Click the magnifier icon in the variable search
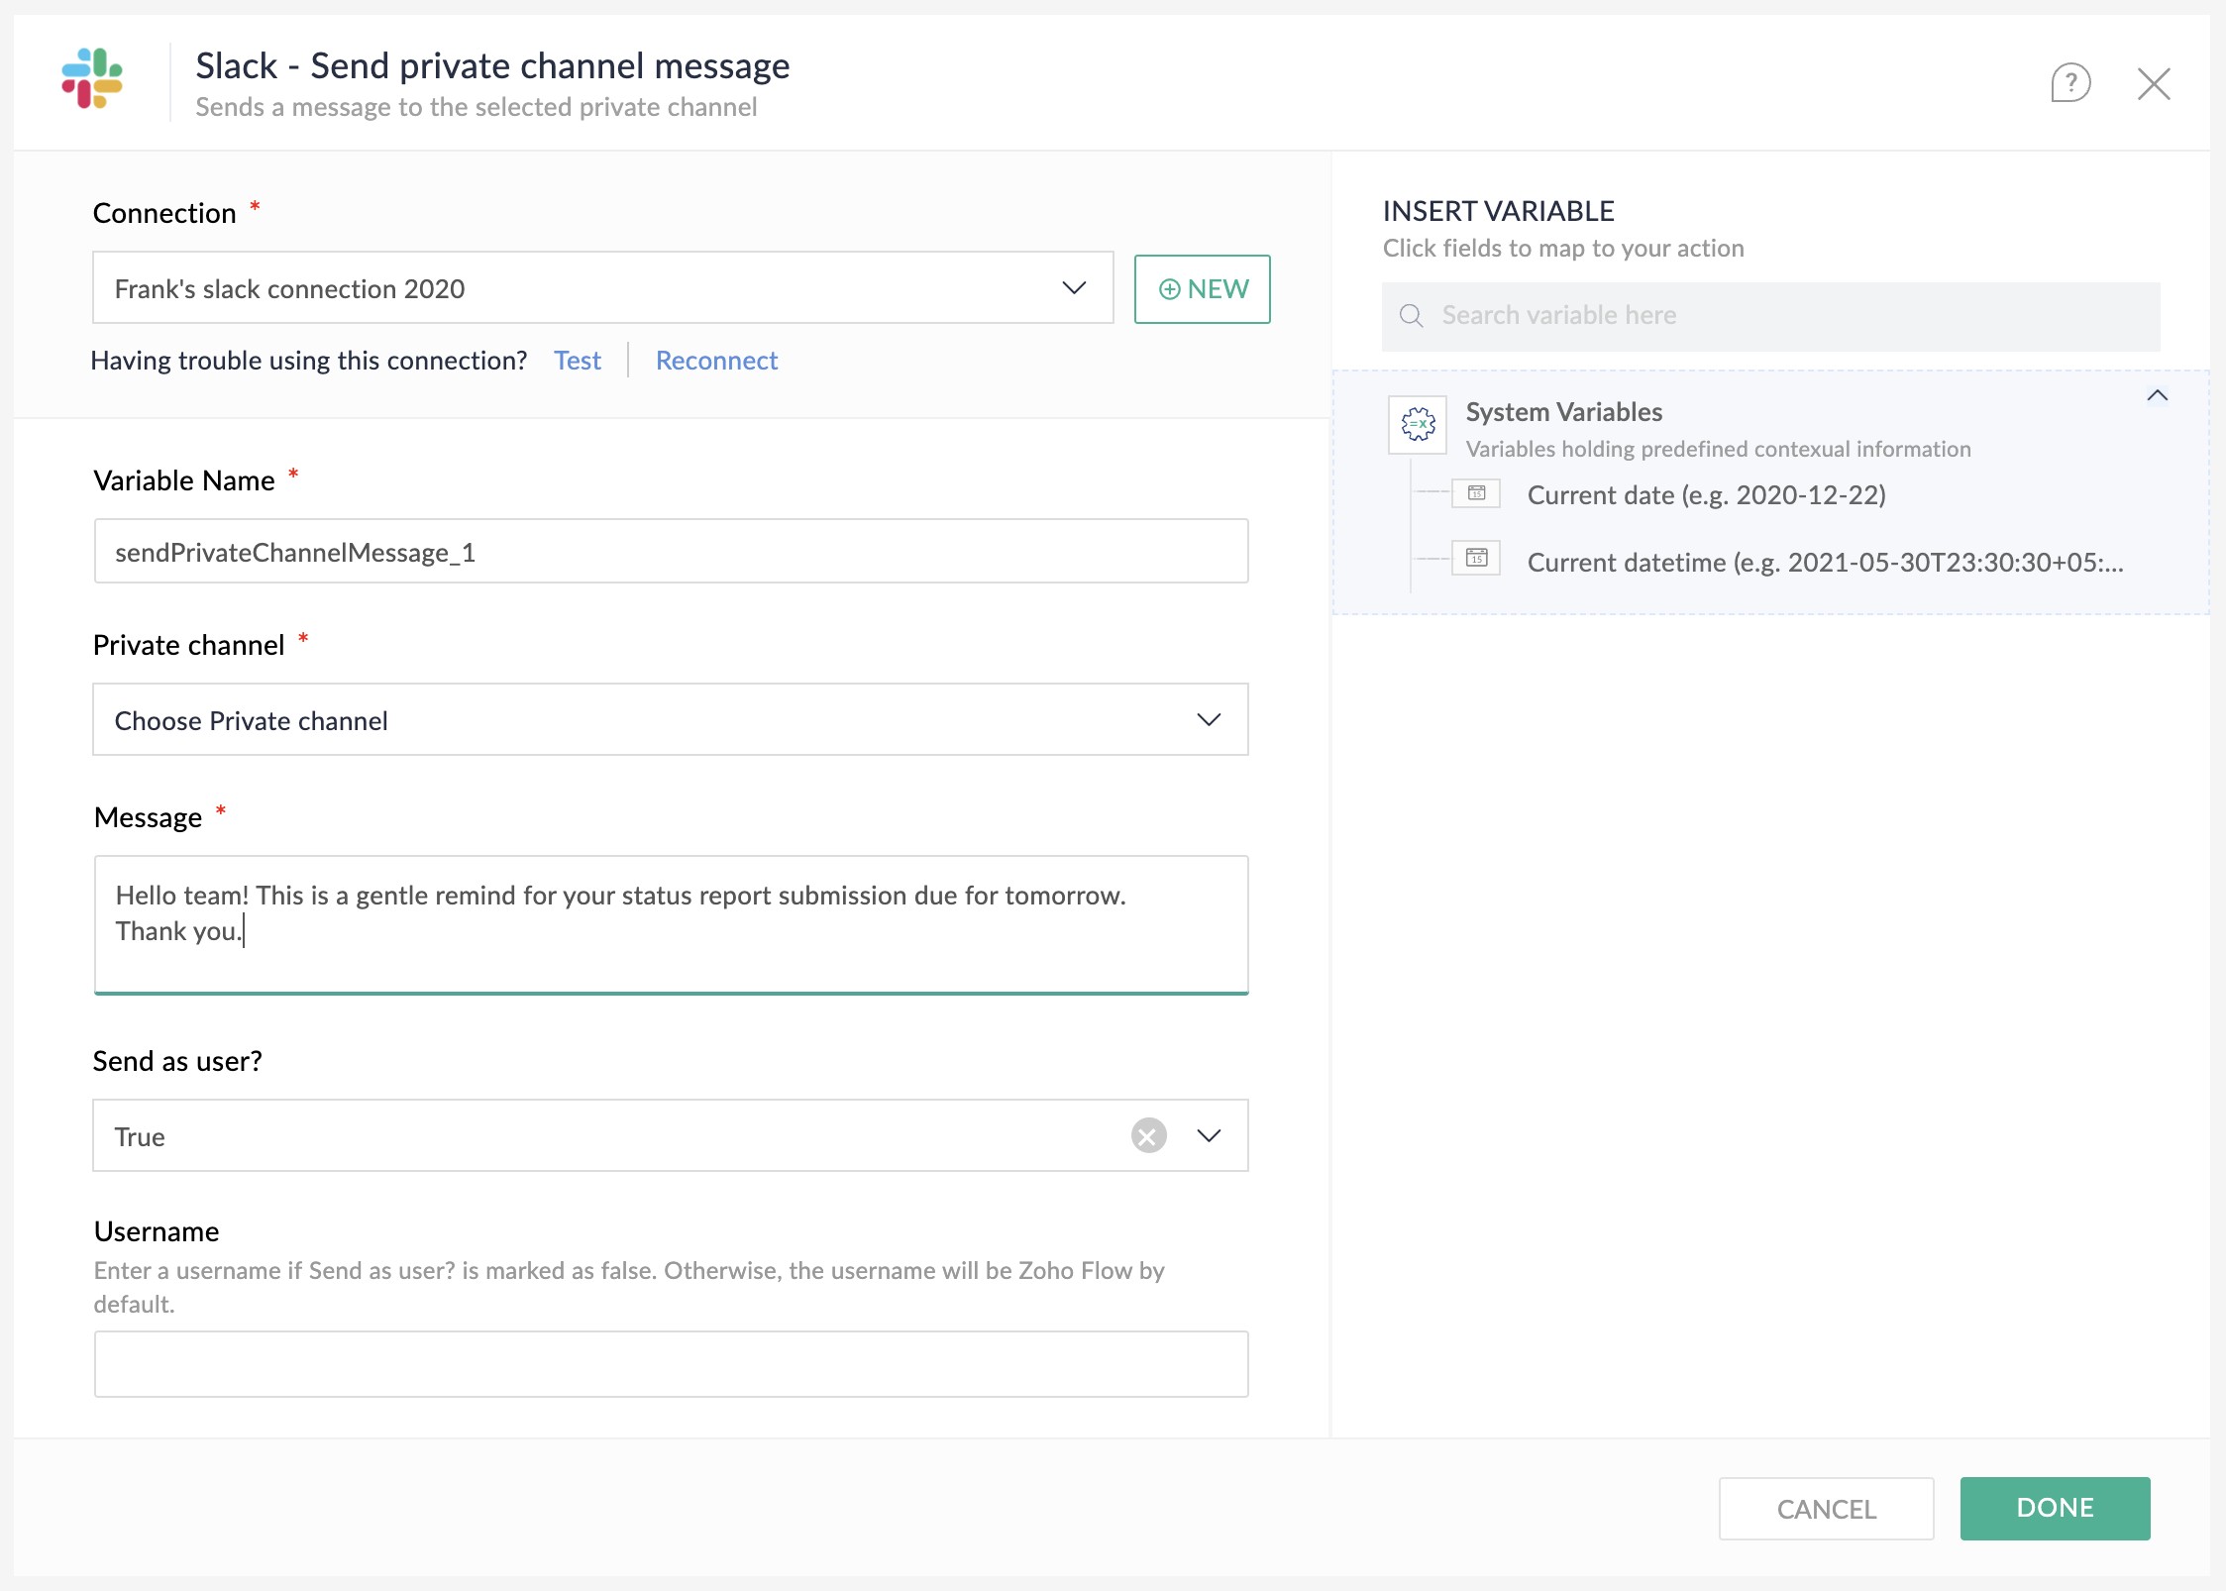The height and width of the screenshot is (1591, 2226). coord(1411,315)
